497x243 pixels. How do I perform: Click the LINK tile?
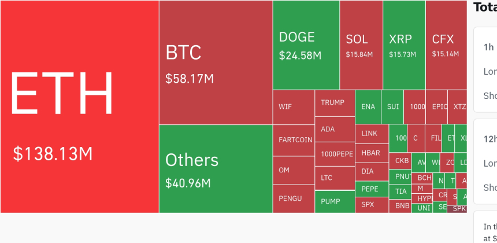[x=372, y=134]
